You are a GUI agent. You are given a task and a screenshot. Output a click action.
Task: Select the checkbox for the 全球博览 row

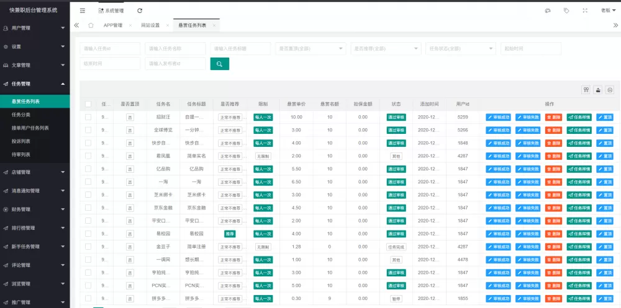coord(88,130)
